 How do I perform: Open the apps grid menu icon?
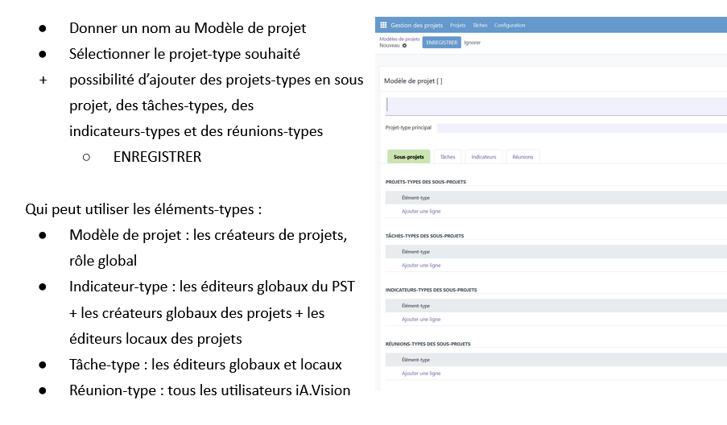(383, 25)
